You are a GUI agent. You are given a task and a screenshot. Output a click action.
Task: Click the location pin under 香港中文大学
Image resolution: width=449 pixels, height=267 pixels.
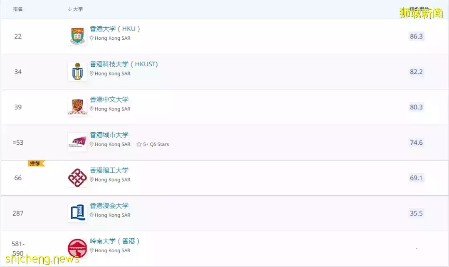pyautogui.click(x=91, y=109)
